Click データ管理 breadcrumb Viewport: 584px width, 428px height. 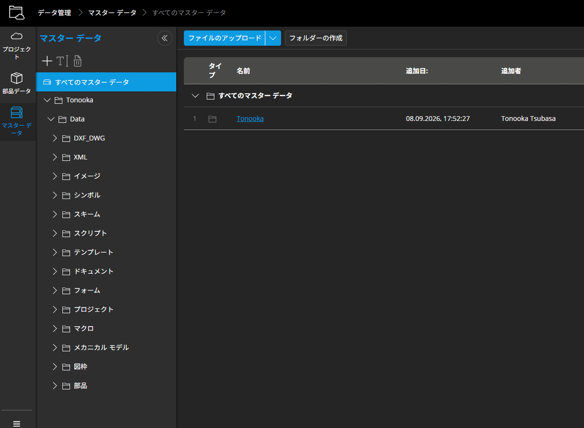pos(54,13)
